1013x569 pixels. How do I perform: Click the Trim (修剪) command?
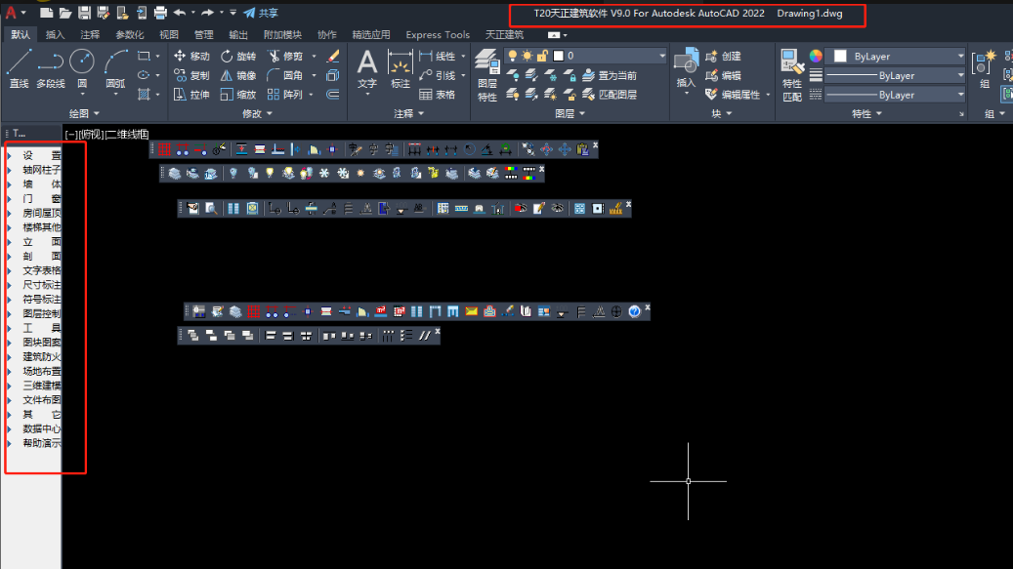pyautogui.click(x=285, y=57)
